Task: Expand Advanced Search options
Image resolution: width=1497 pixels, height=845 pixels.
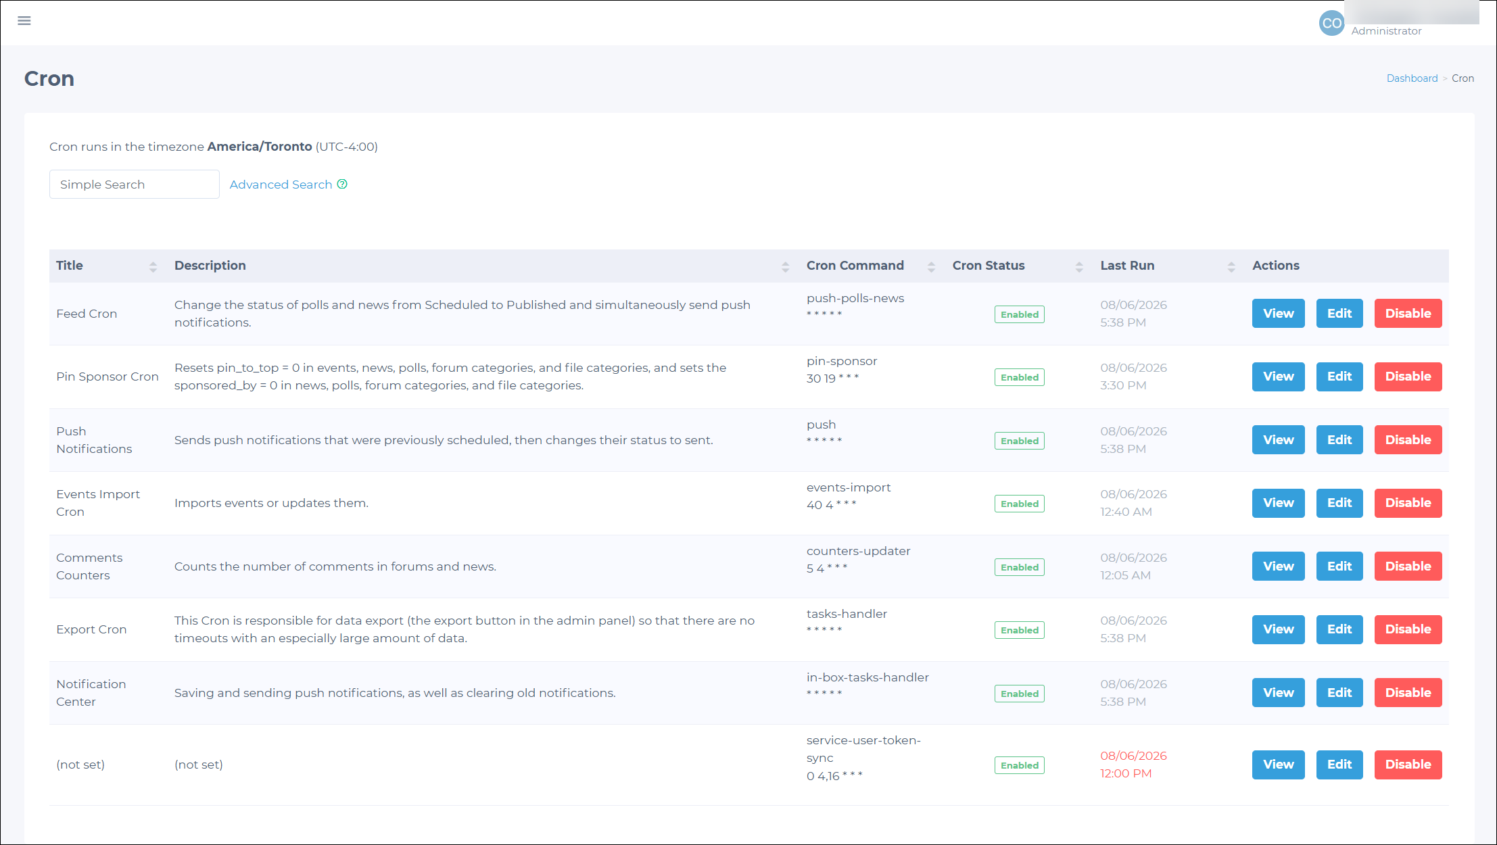Action: point(281,185)
